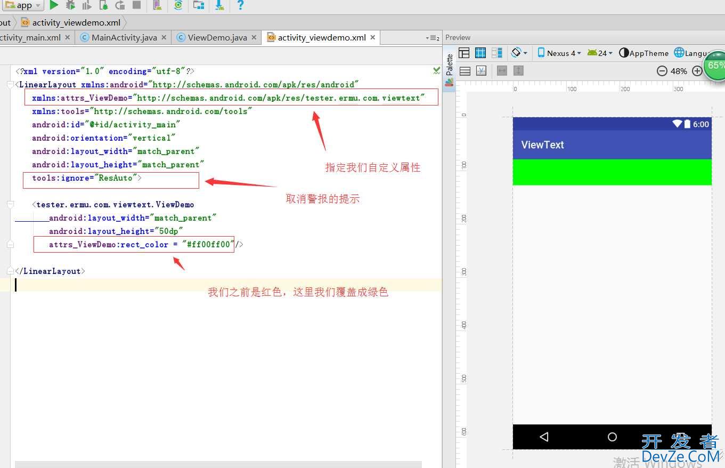Click the ViewText title in phone preview
This screenshot has height=468, width=725.
click(x=542, y=144)
